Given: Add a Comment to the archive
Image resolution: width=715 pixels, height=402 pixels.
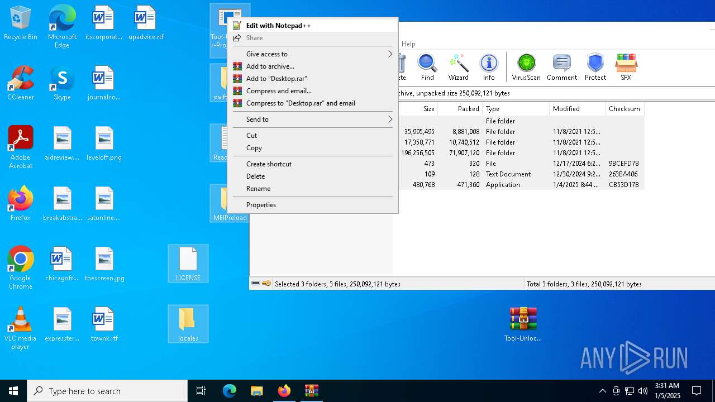Looking at the screenshot, I should [562, 67].
